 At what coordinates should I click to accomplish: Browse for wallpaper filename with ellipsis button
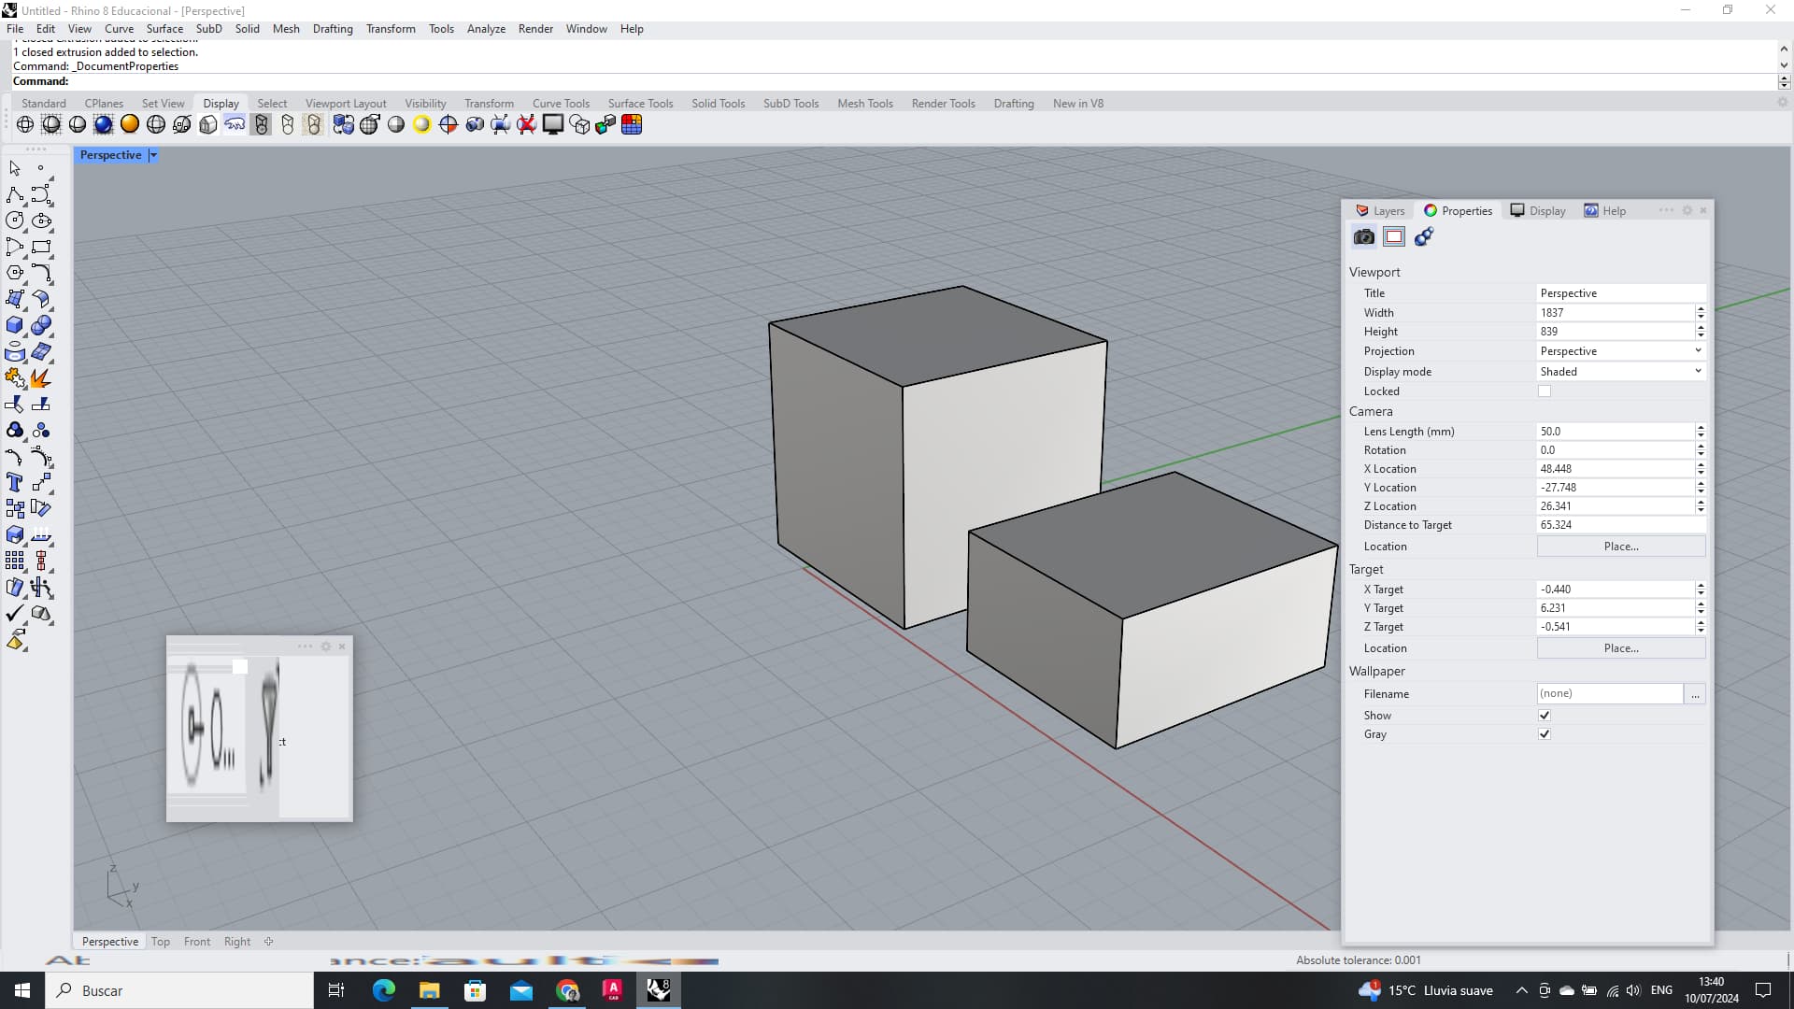pyautogui.click(x=1695, y=694)
